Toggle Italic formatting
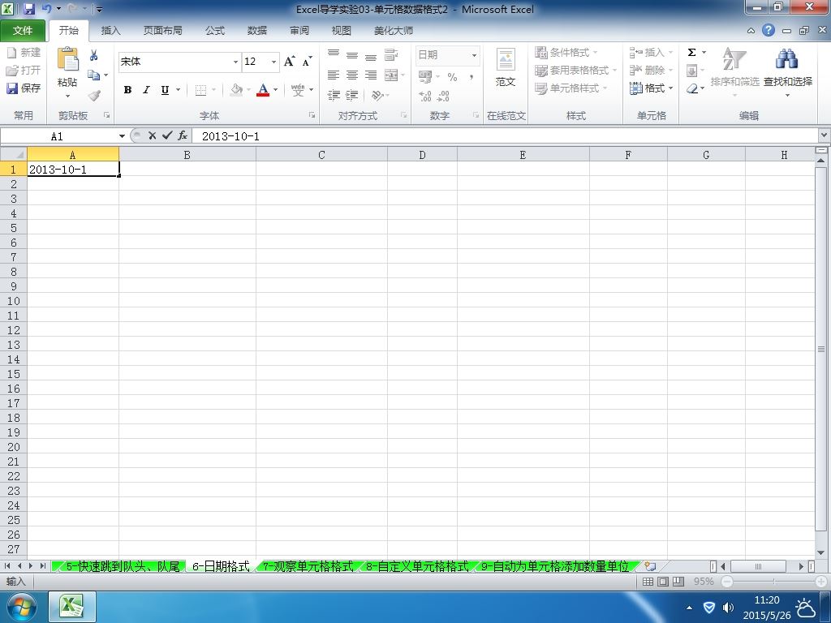This screenshot has width=831, height=623. pos(146,90)
